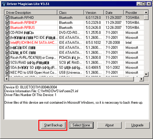Click the Upgrade button
The image size is (153, 139).
click(137, 125)
